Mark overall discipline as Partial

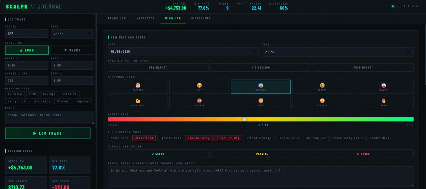[261, 154]
